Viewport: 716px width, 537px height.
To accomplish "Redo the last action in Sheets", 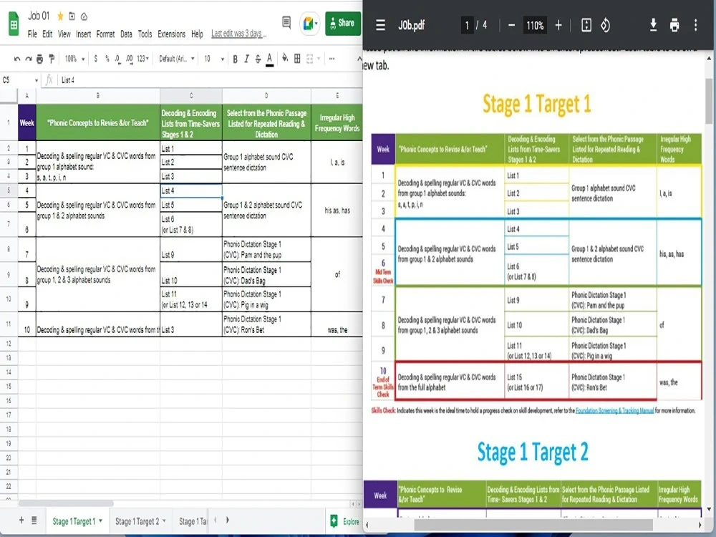I will 29,59.
